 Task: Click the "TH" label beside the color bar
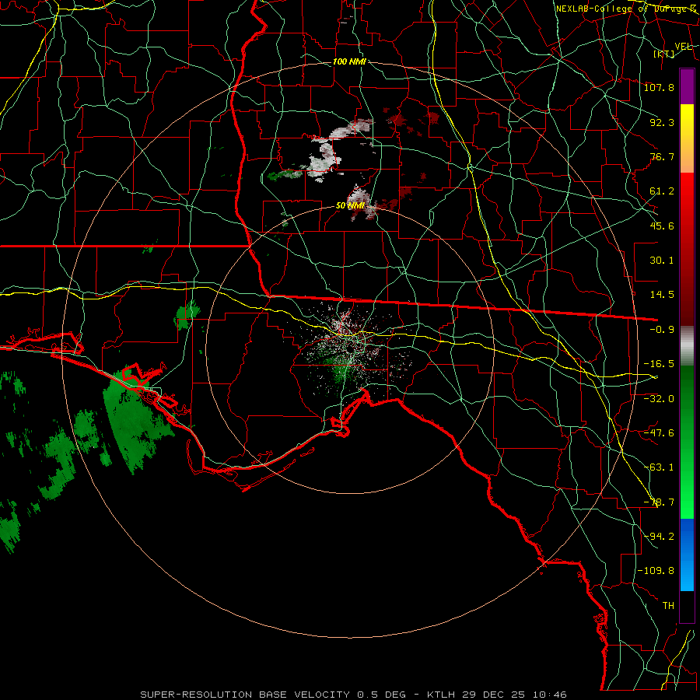coord(668,606)
